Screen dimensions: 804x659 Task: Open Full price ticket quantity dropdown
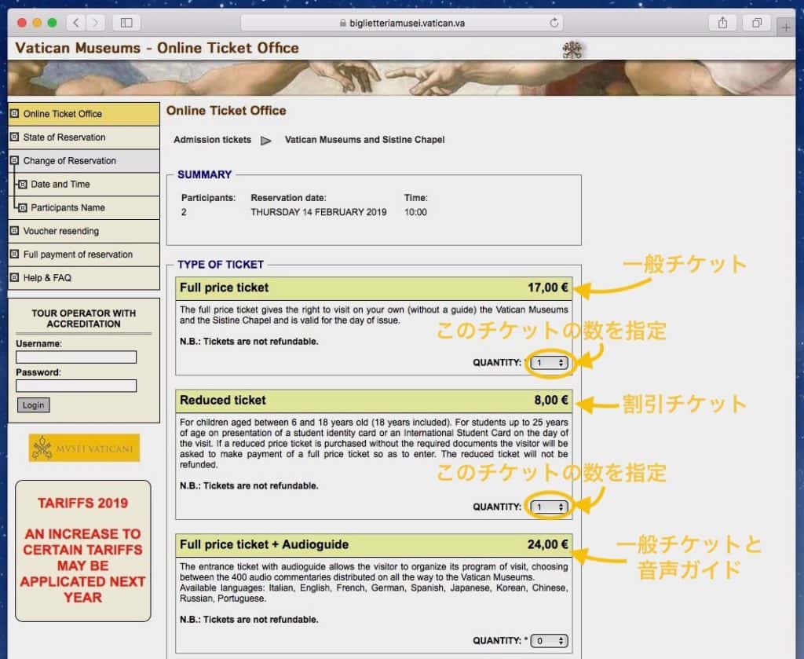coord(549,363)
